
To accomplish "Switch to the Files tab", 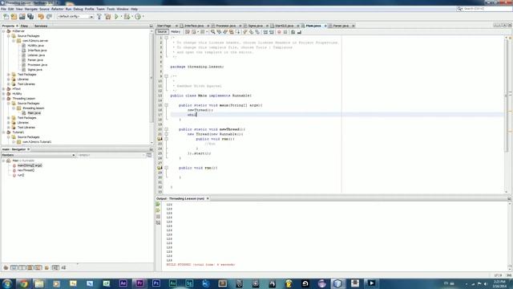I will pos(24,26).
